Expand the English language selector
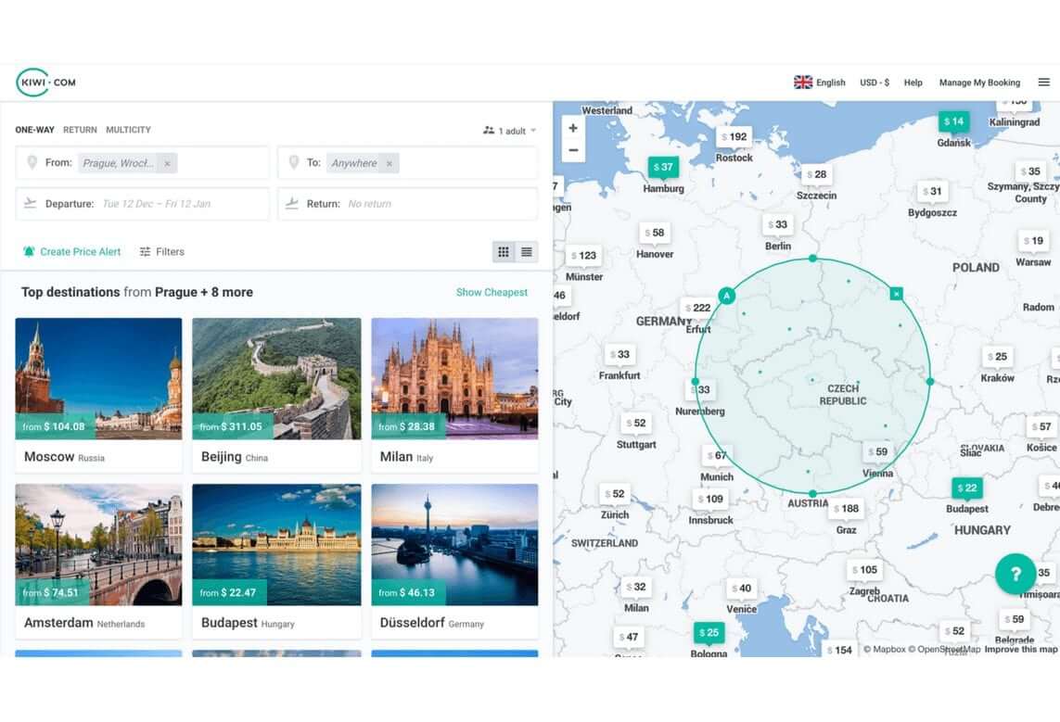The width and height of the screenshot is (1060, 722). pos(820,82)
